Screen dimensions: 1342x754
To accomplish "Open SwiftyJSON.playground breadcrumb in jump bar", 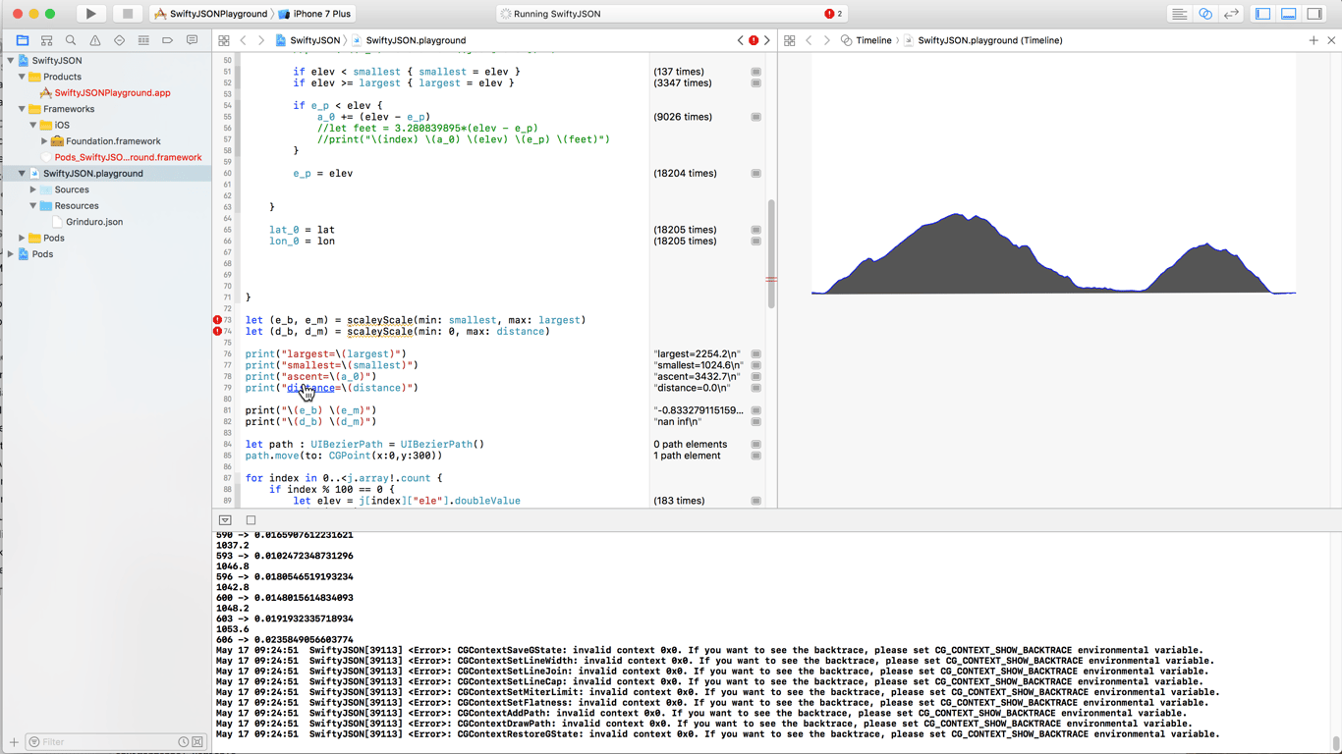I will tap(409, 40).
